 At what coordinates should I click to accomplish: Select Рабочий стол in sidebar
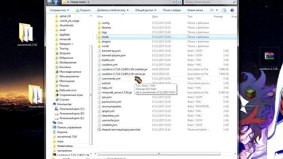pyautogui.click(x=68, y=90)
